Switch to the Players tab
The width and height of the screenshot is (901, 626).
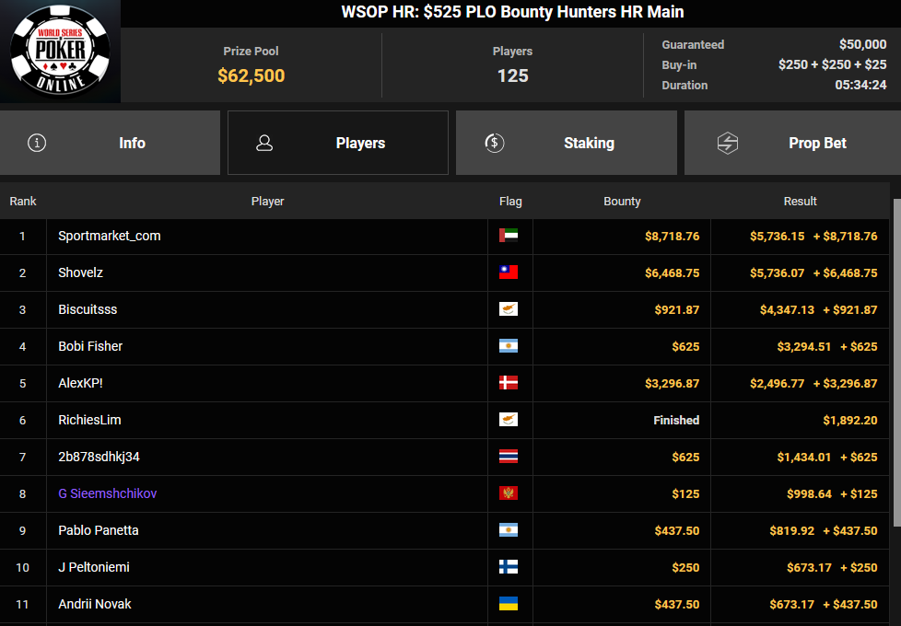coord(338,143)
